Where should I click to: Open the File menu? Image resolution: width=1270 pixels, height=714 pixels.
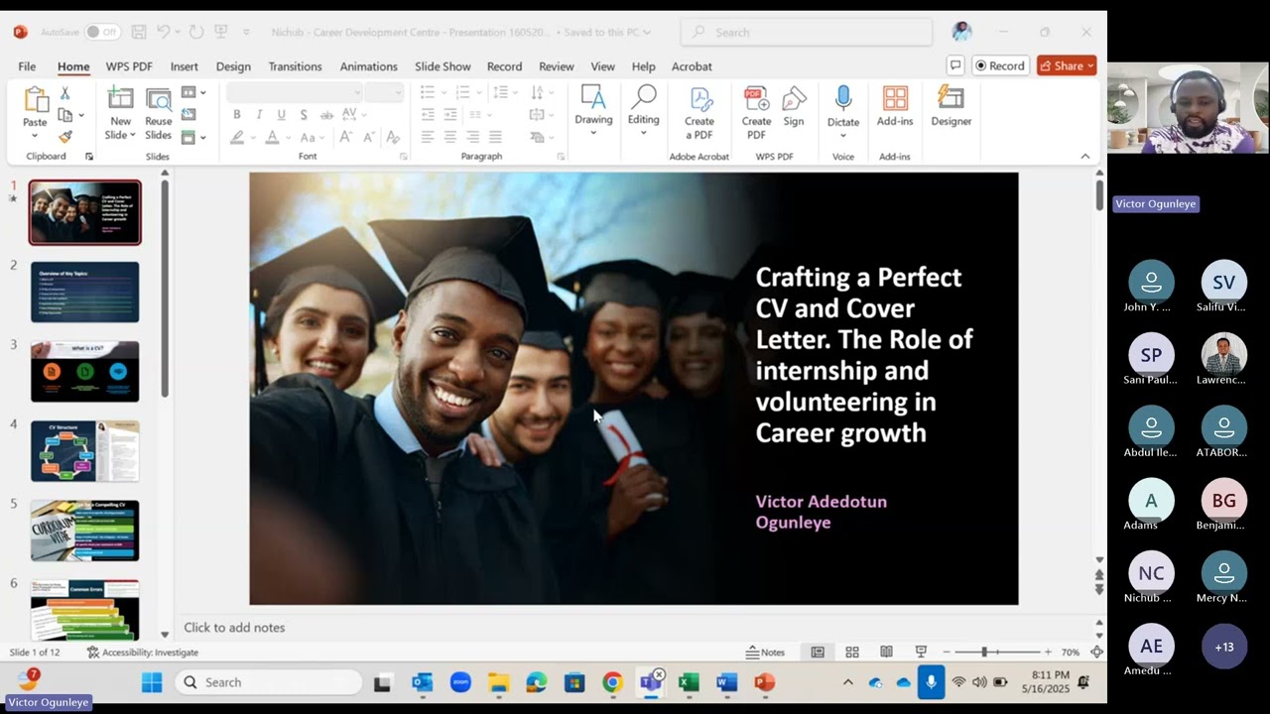(x=27, y=66)
